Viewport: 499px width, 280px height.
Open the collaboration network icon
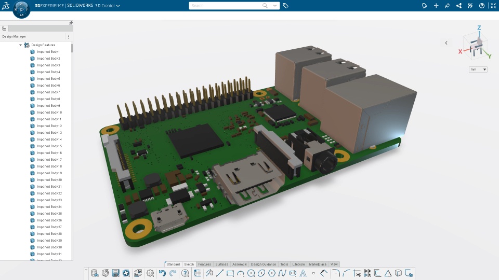[459, 6]
